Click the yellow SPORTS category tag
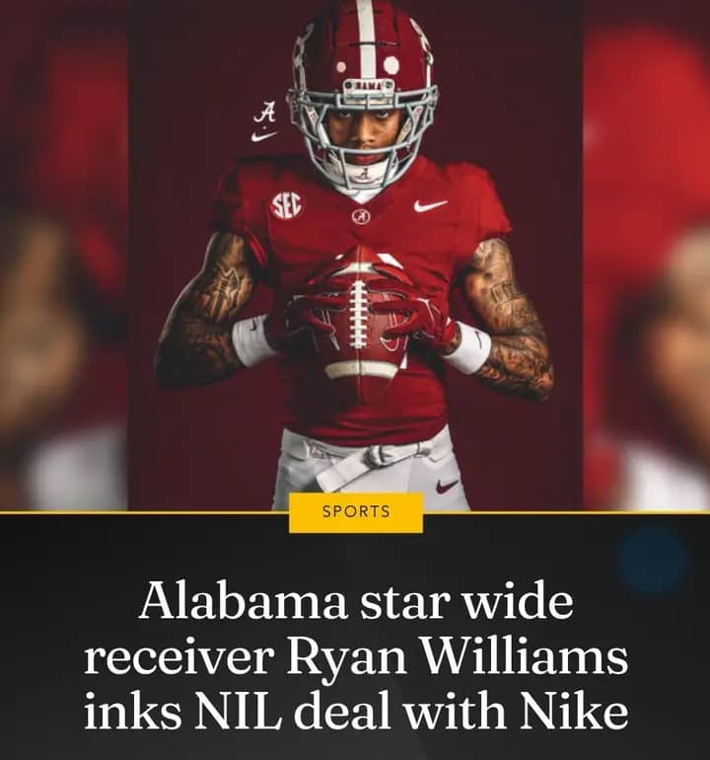Viewport: 710px width, 760px height. point(356,512)
